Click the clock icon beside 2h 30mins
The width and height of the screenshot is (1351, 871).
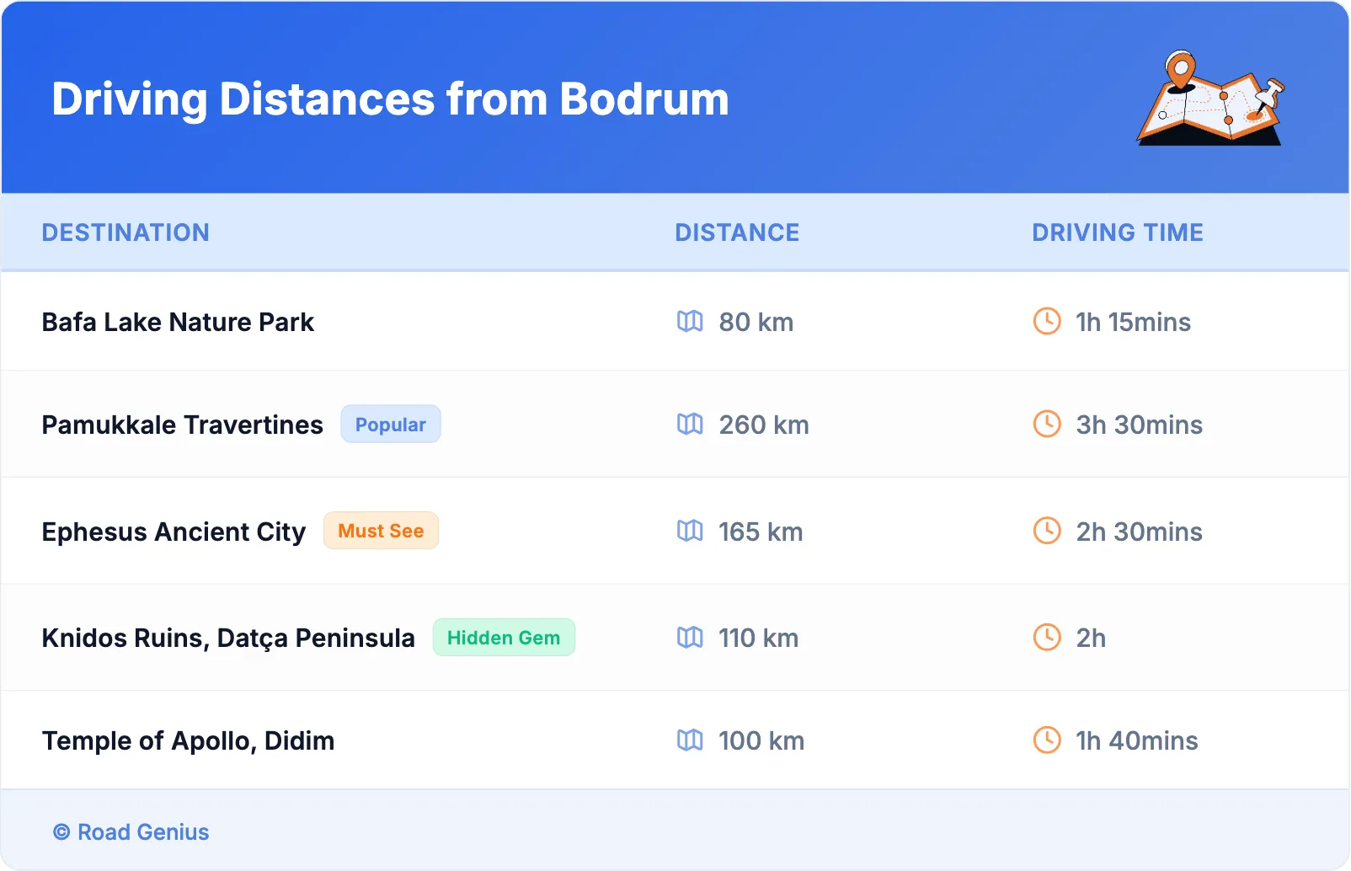[1047, 531]
